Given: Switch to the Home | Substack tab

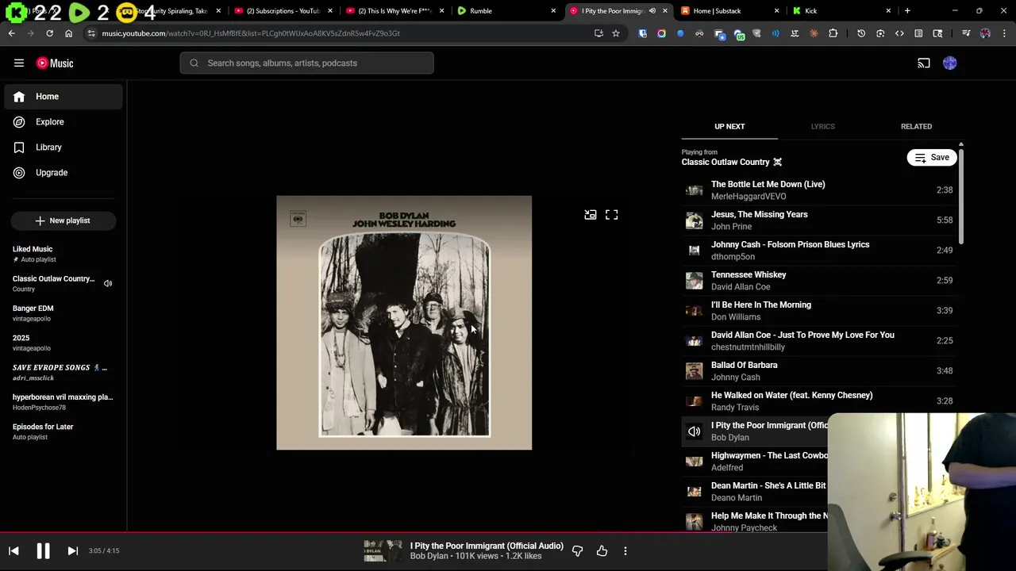Looking at the screenshot, I should (730, 11).
